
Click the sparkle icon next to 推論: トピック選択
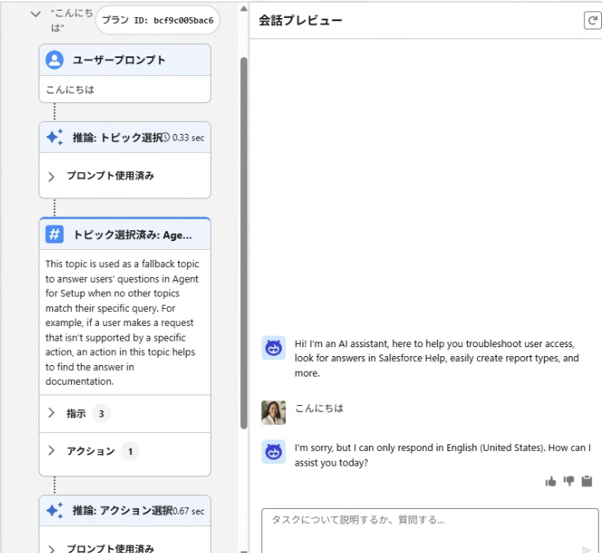pyautogui.click(x=55, y=137)
